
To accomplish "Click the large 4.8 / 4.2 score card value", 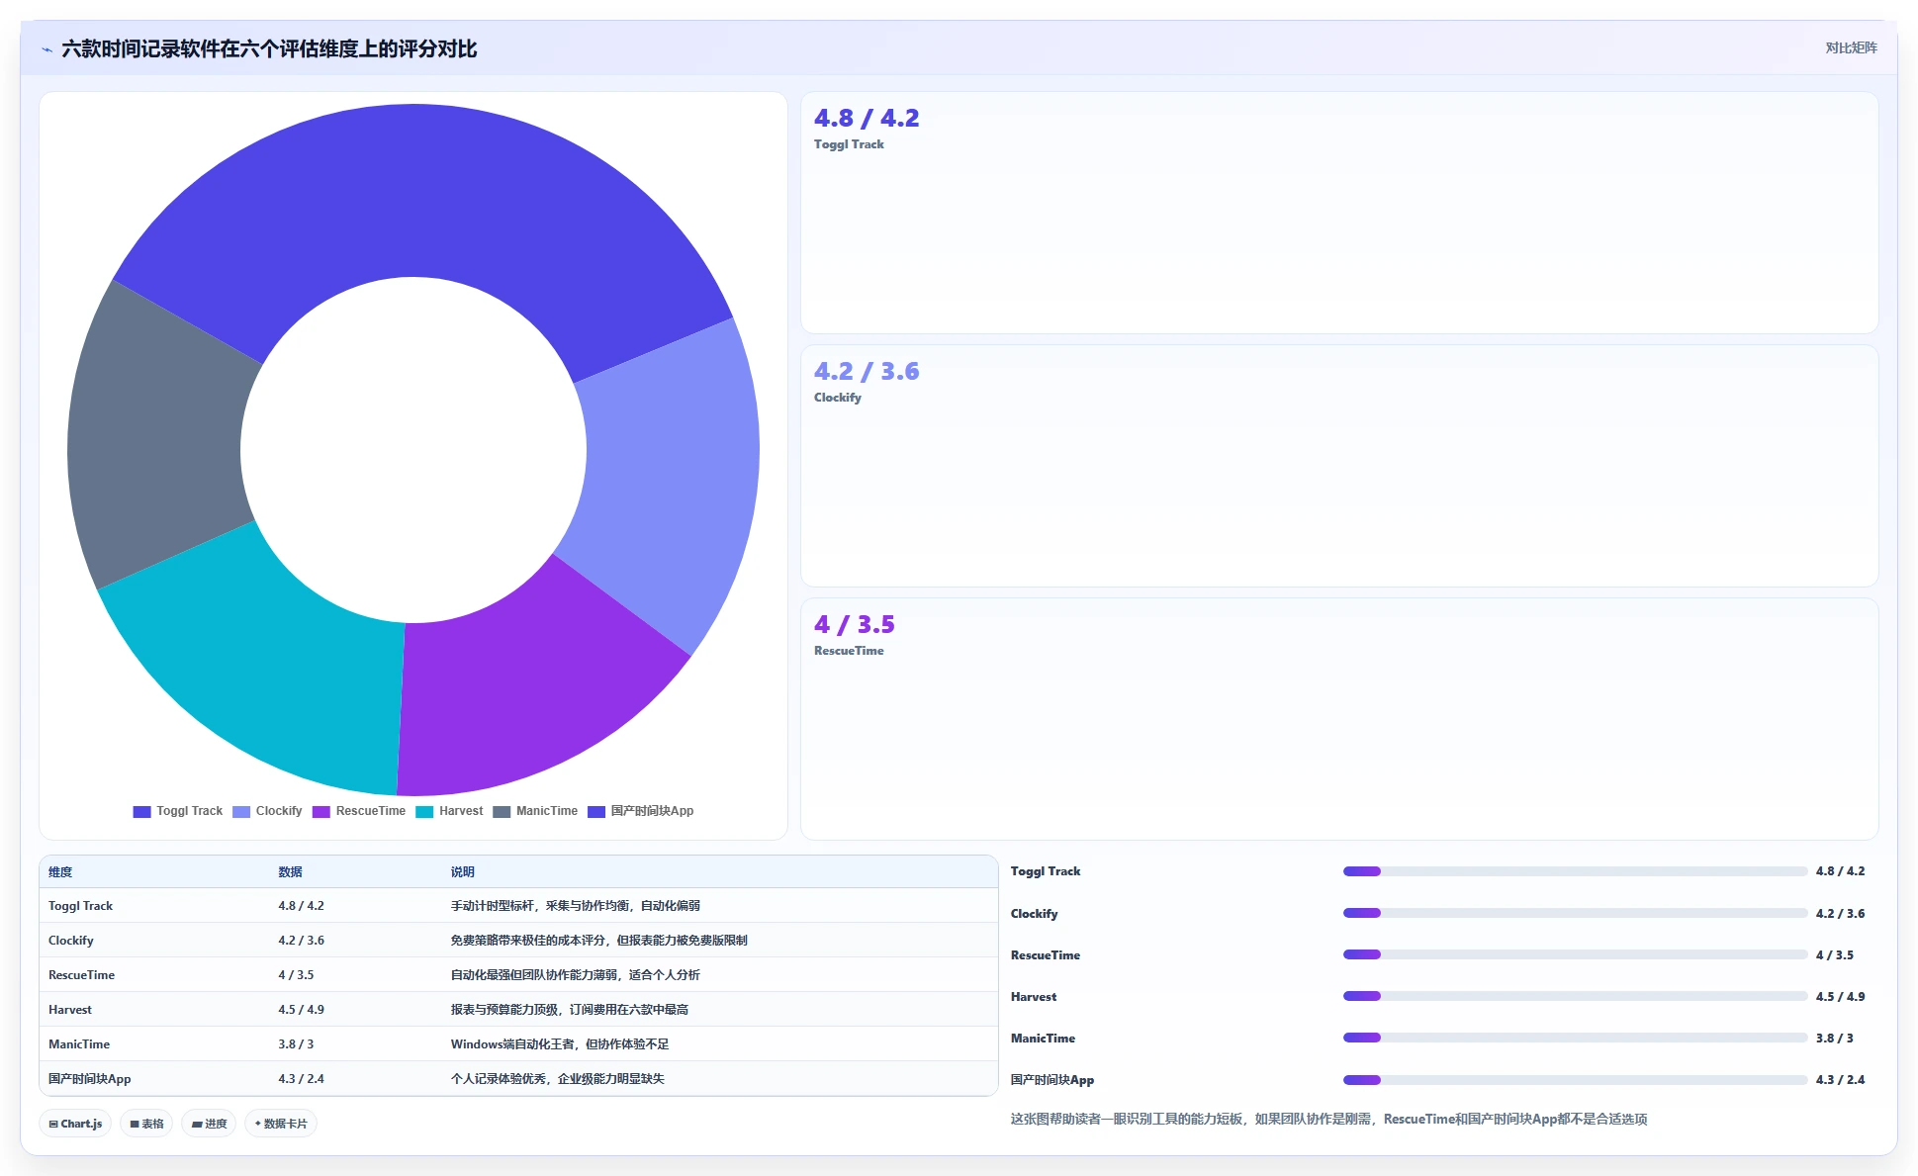I will [867, 119].
